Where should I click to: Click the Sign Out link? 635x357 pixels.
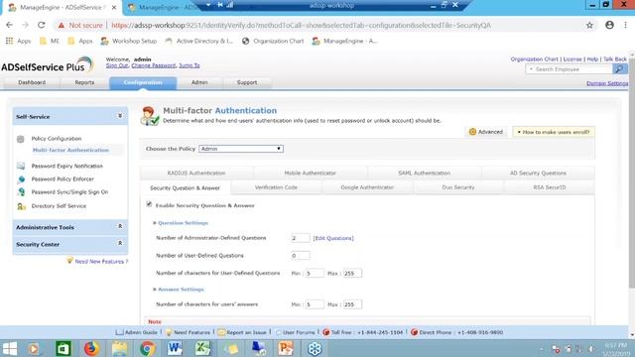click(x=117, y=65)
